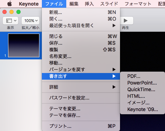Open the 挿入 menu

(x=89, y=4)
